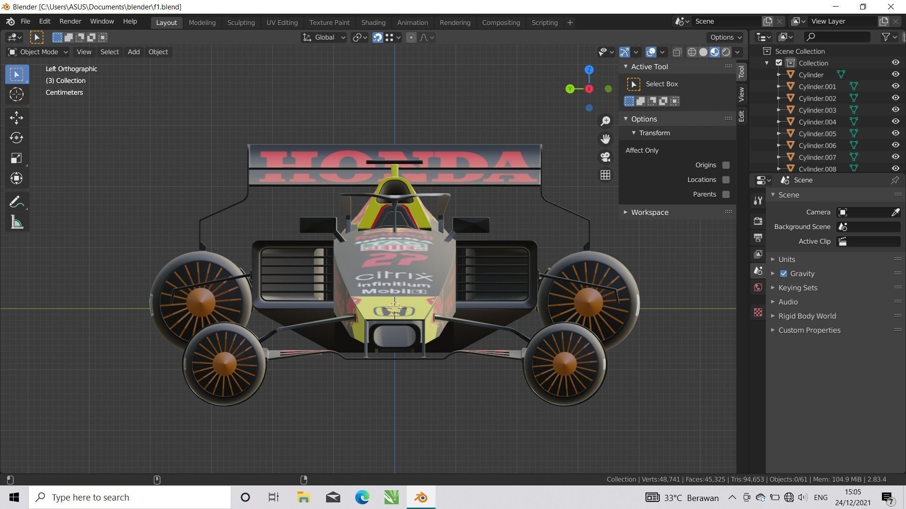Open the Tool properties tab icon
The image size is (906, 509).
758,201
